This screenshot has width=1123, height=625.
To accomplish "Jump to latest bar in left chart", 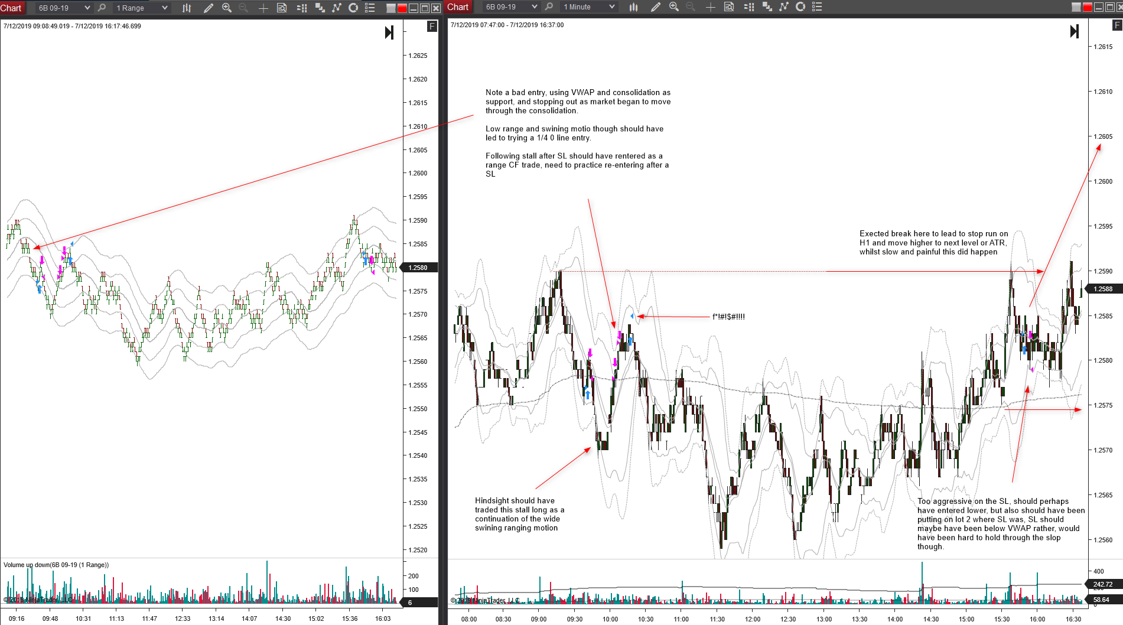I will coord(389,32).
